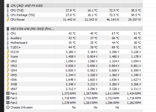Click the 'CPU Package (TSI)' sensor label
156x112 pixels.
23,15
